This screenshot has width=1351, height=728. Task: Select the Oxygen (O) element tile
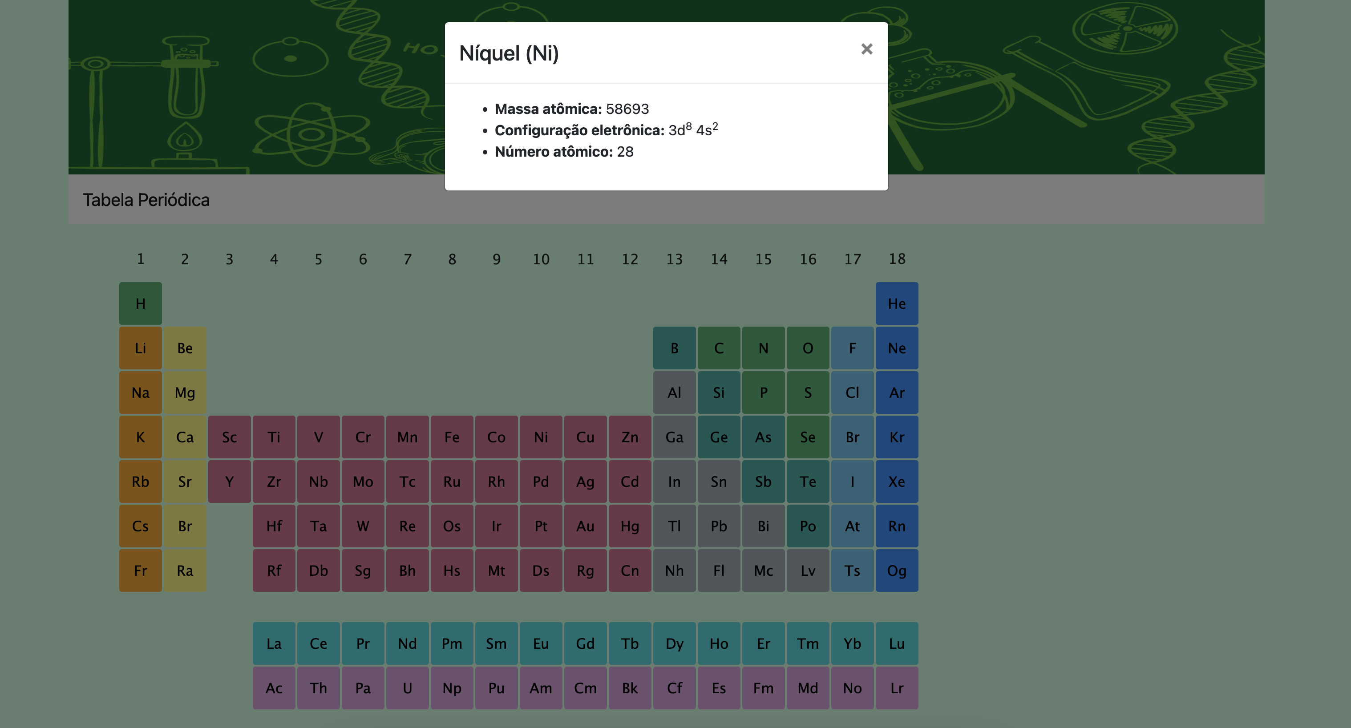point(808,348)
